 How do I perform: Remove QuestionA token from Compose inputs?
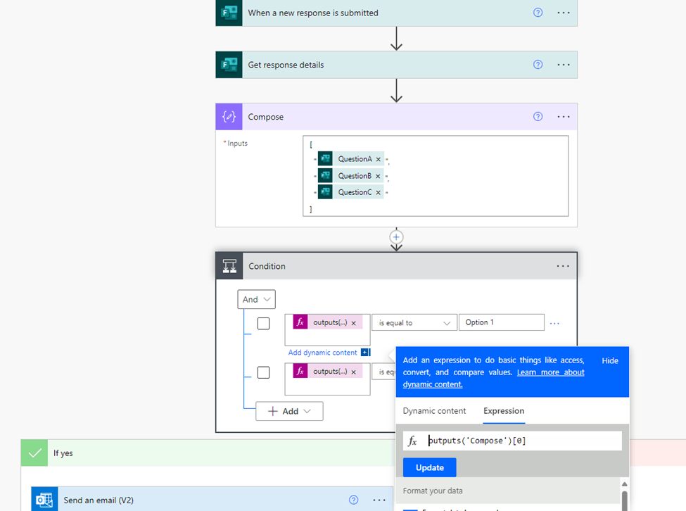point(378,159)
